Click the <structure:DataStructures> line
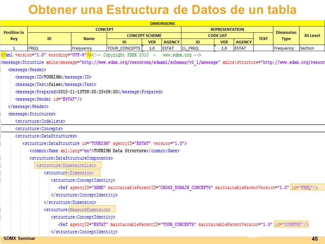The image size is (325, 244). click(46, 136)
